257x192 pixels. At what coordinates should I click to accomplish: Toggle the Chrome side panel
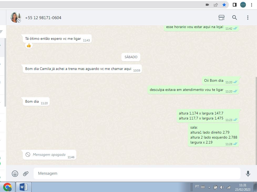click(x=235, y=5)
